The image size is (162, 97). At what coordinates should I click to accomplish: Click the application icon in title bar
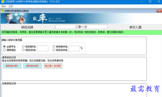pos(3,2)
